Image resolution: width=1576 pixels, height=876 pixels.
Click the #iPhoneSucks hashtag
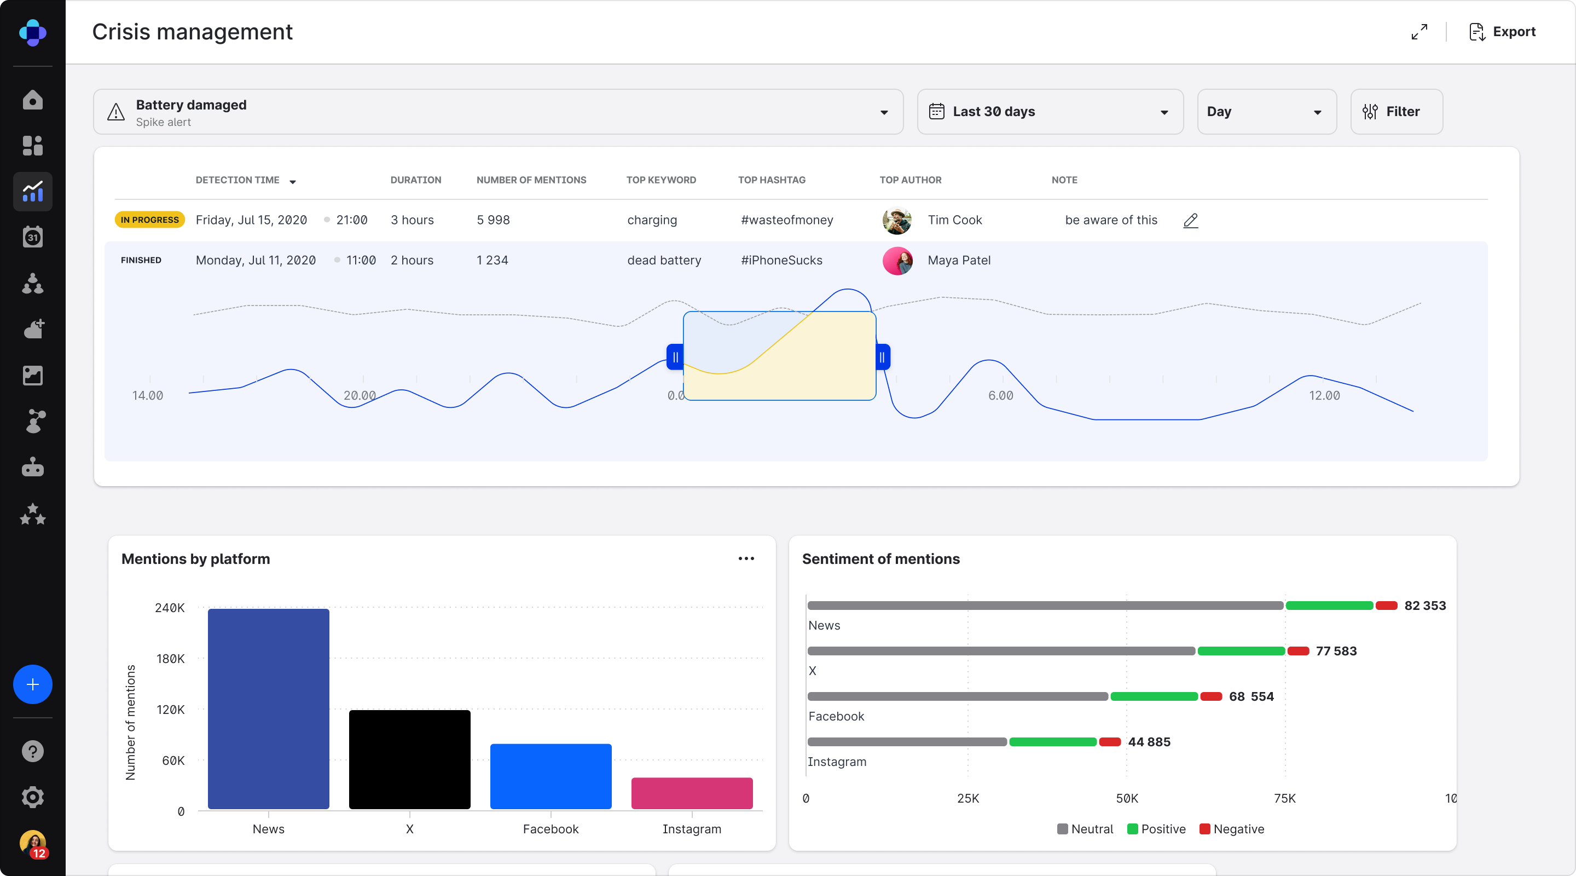tap(781, 260)
